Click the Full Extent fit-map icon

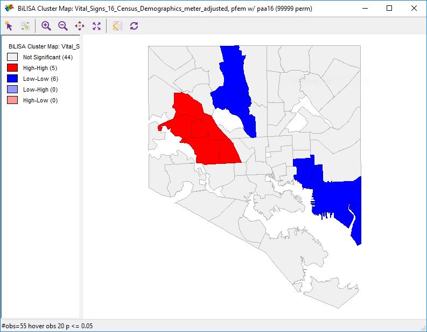pos(96,26)
